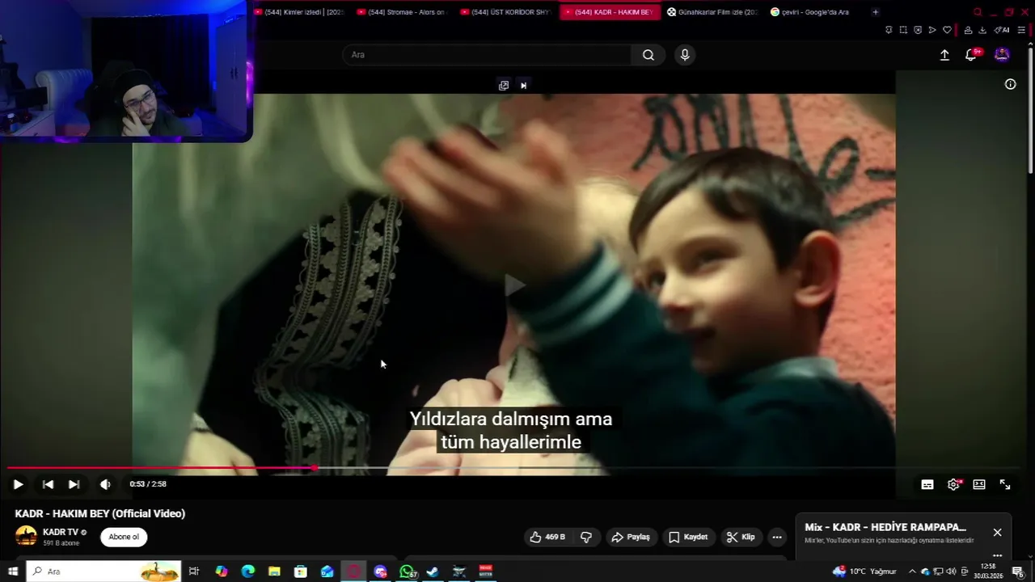Screen dimensions: 1035x582
Task: Open YouTube notifications bell
Action: tap(971, 55)
